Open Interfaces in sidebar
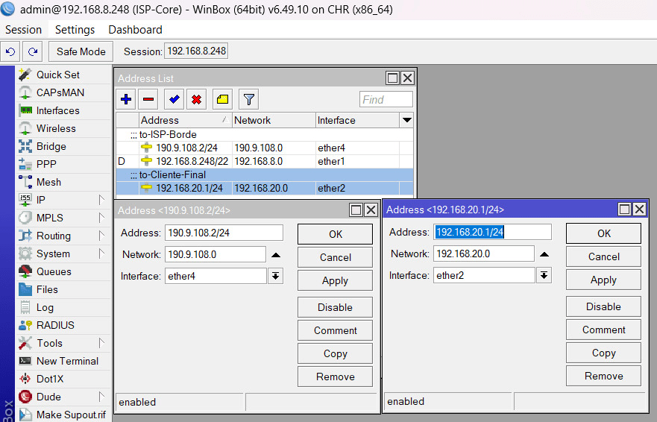The image size is (657, 422). [x=63, y=110]
